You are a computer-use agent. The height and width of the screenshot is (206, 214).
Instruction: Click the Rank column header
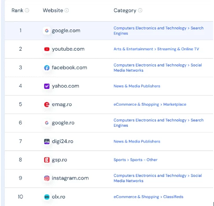17,11
